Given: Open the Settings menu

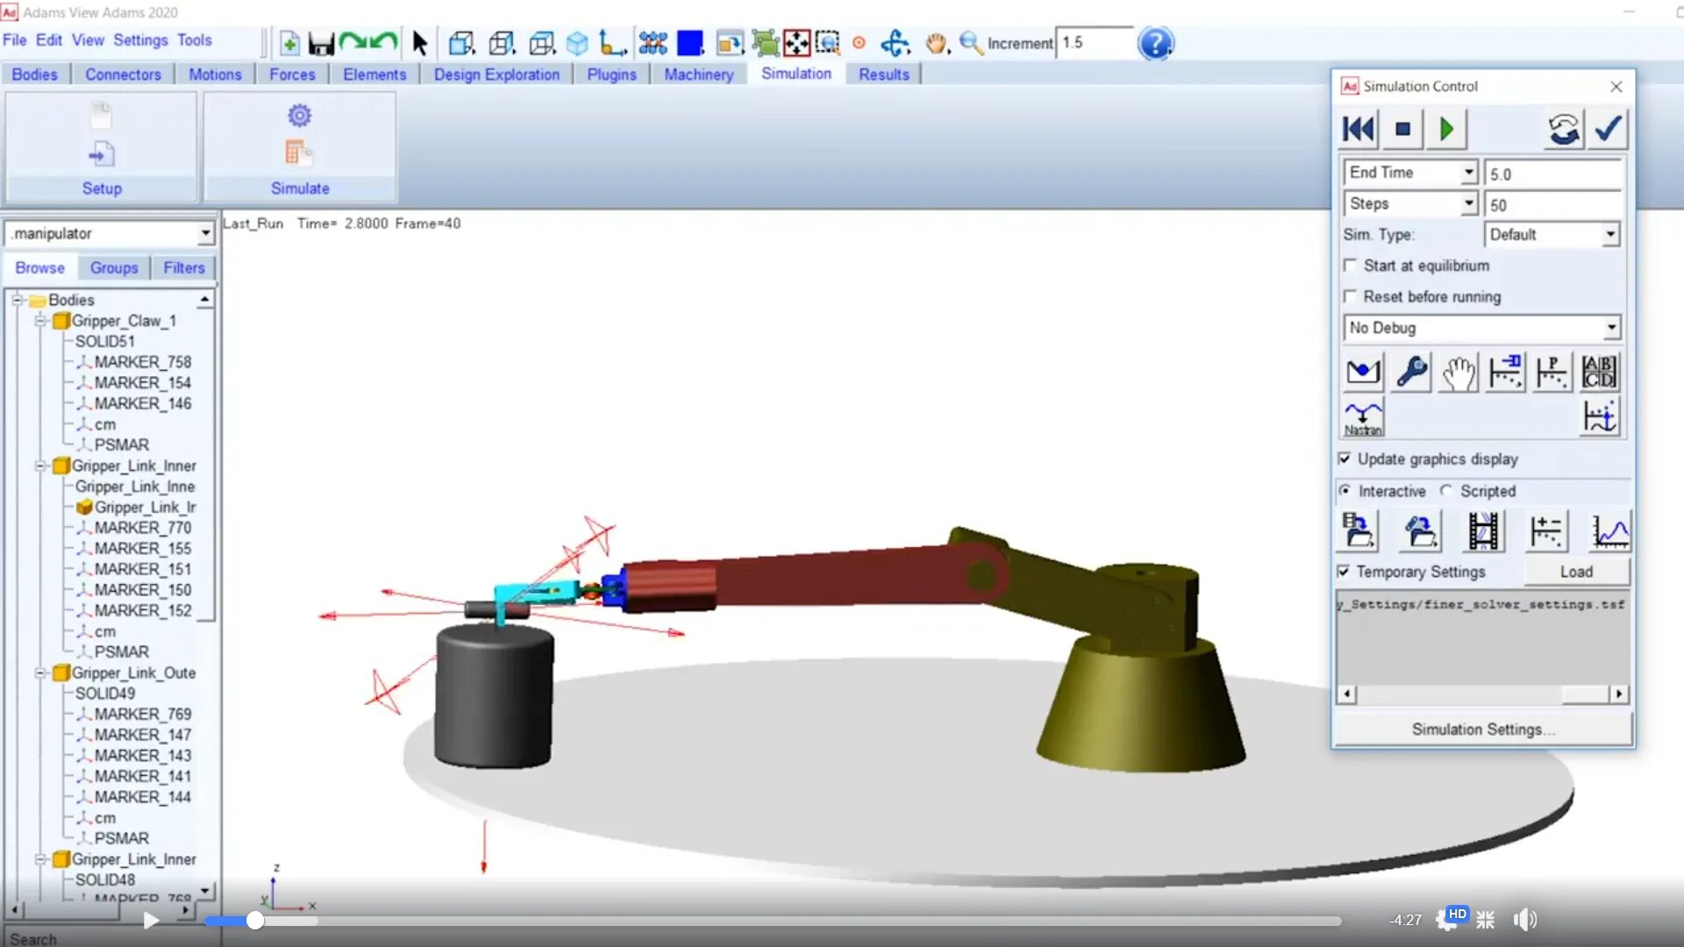Looking at the screenshot, I should 140,40.
